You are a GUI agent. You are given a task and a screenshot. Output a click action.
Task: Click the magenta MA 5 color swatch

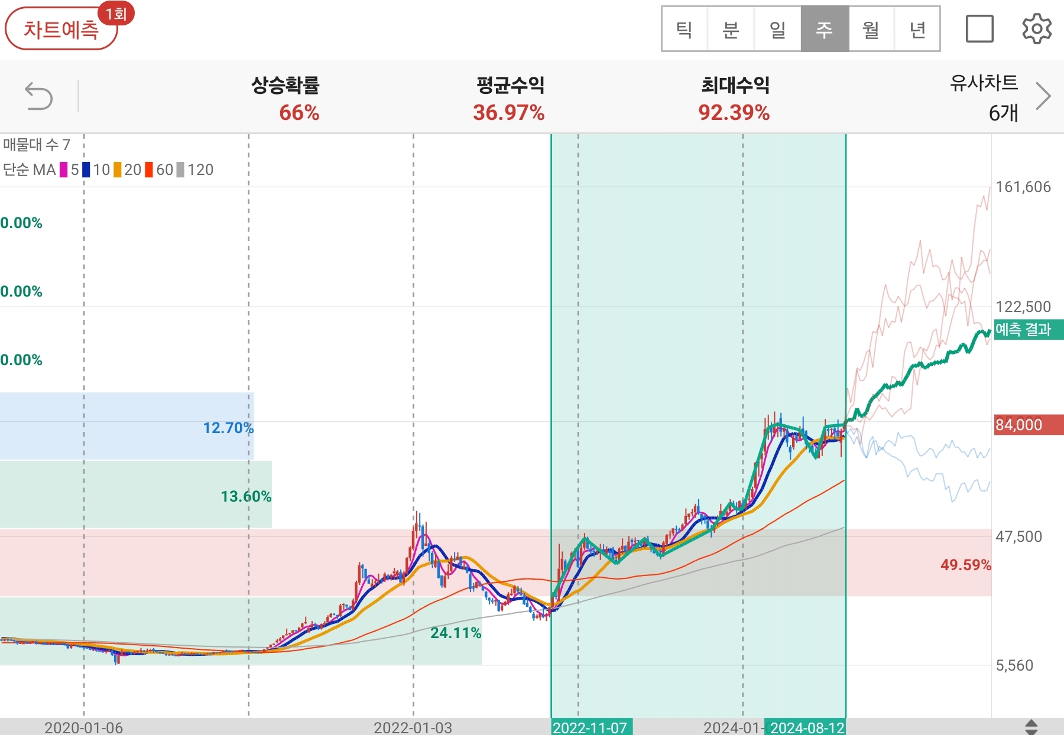tap(63, 170)
